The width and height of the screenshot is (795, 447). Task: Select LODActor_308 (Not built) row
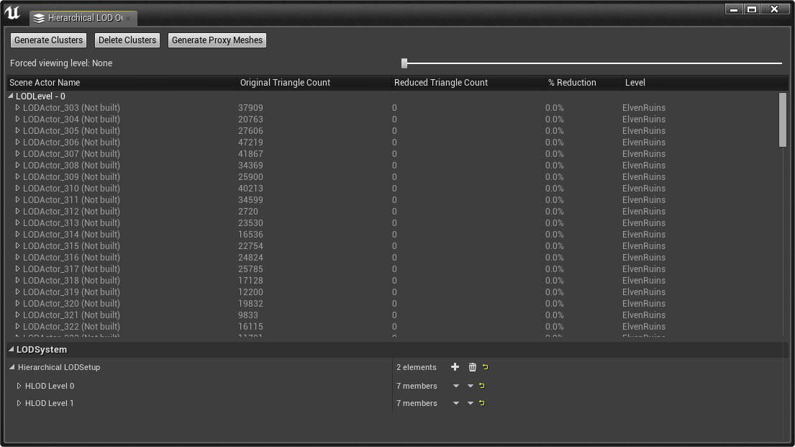point(392,166)
